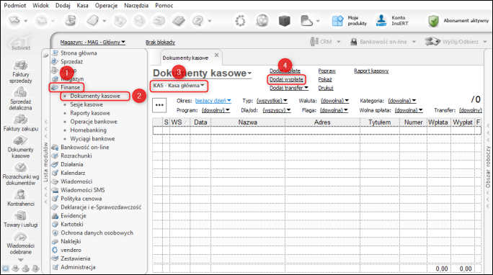
Task: Click the three-dots filter button
Action: point(159,105)
